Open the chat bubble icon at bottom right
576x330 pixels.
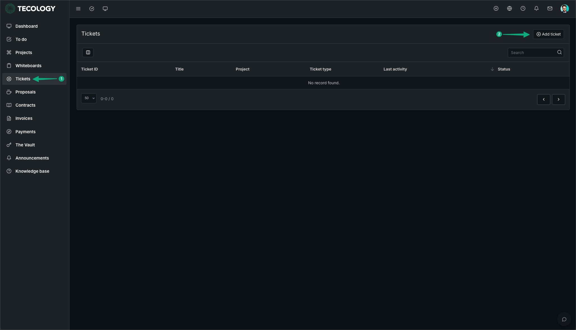click(564, 319)
